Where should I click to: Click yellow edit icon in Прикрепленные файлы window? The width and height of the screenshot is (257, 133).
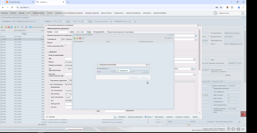pos(77,38)
